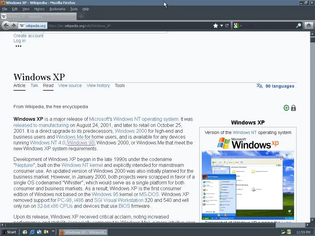Open the search engine selector dropdown arrow
Screen dimensions: 315x236
tap(241, 26)
